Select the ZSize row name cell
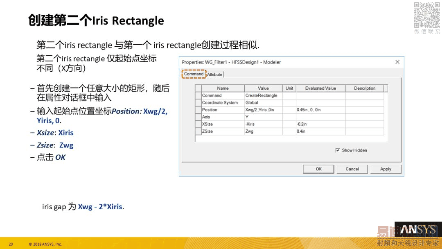Screen dimensions: 442x249 [223, 131]
